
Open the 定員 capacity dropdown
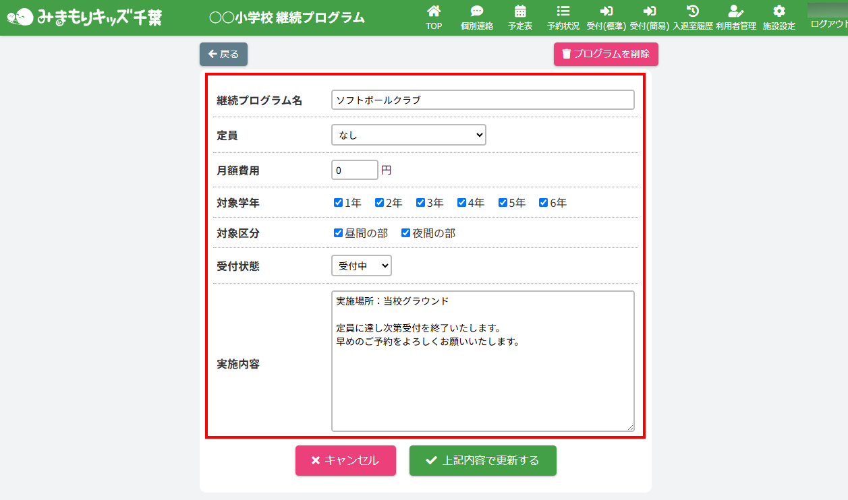pyautogui.click(x=408, y=135)
